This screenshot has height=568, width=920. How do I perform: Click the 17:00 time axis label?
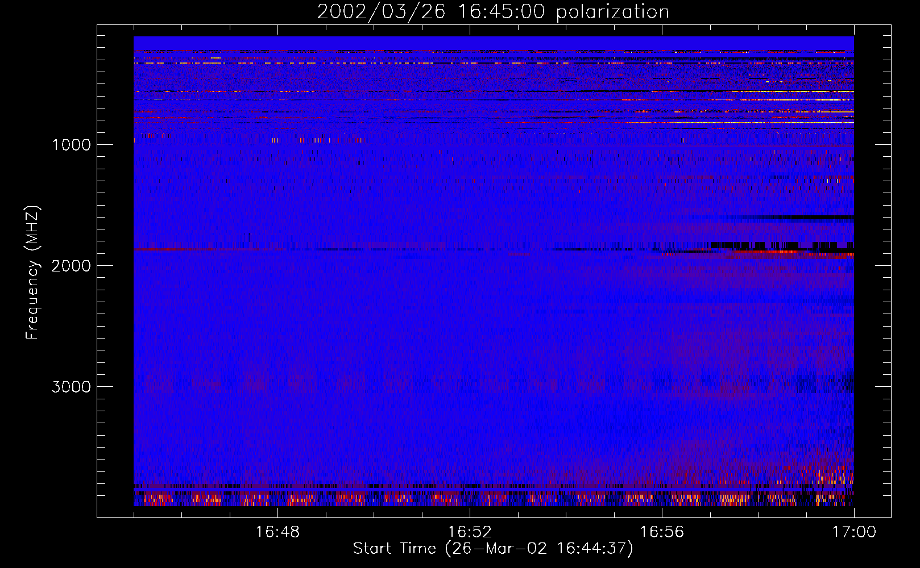click(854, 532)
